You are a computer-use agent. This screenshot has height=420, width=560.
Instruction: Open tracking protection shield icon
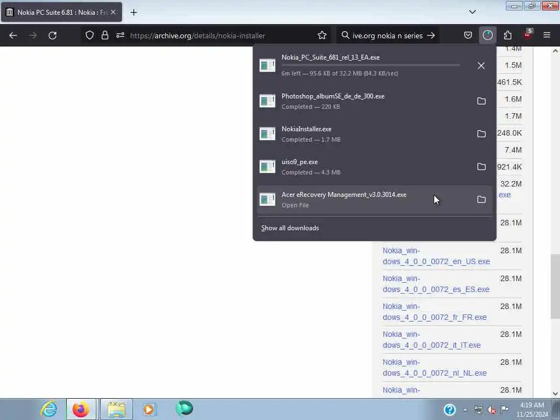click(90, 35)
